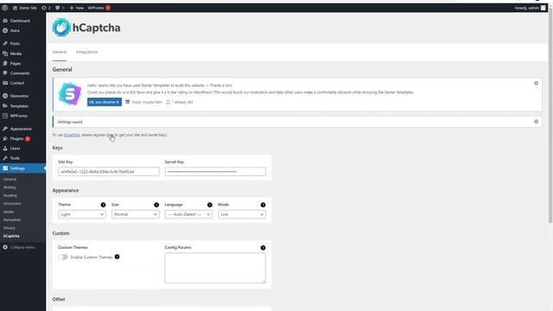
Task: Show help for Enable Custom Themes
Action: pos(118,257)
